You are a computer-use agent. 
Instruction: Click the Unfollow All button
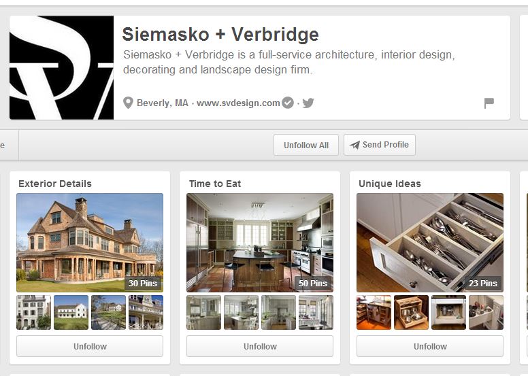pos(306,145)
